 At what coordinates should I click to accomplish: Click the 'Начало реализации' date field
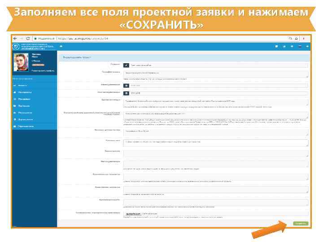[x=219, y=86]
